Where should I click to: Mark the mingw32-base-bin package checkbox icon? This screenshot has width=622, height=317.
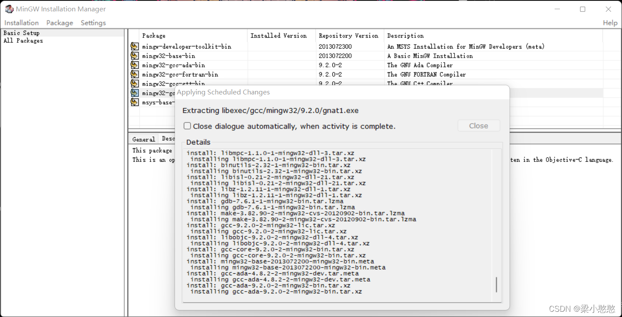click(x=134, y=56)
